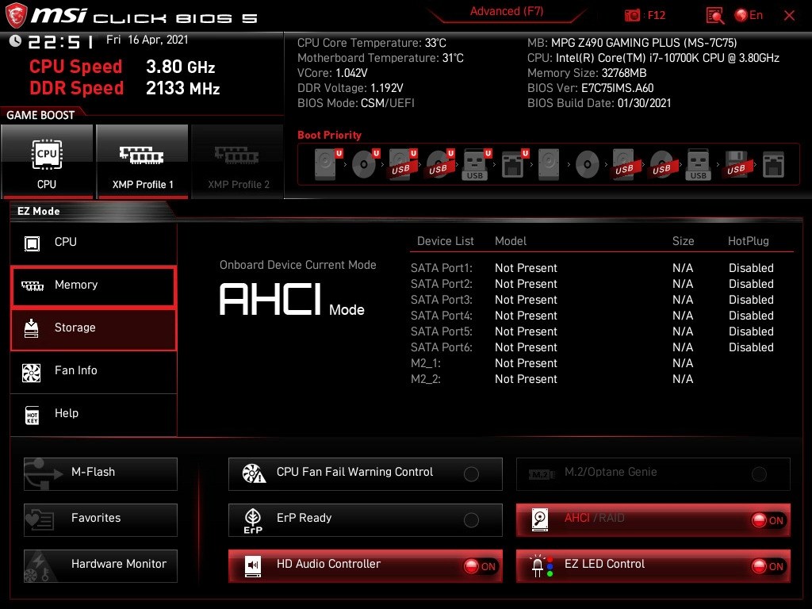Click the Help hotkey icon in the sidebar
Image resolution: width=812 pixels, height=609 pixels.
[x=32, y=413]
